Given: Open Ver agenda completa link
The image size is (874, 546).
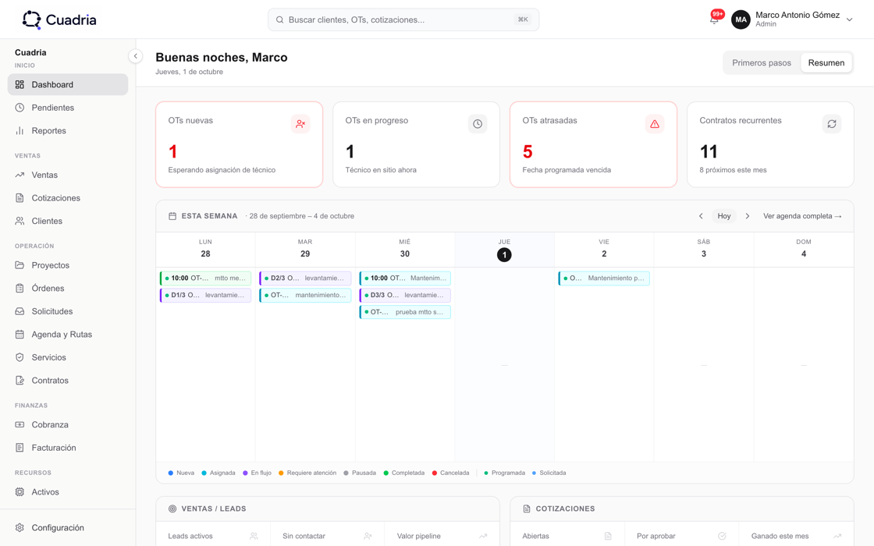Looking at the screenshot, I should pyautogui.click(x=802, y=216).
